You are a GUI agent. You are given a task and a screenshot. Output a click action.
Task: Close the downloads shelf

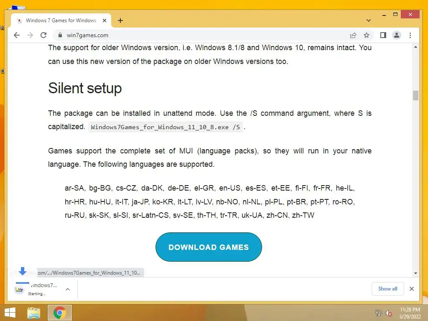412,289
